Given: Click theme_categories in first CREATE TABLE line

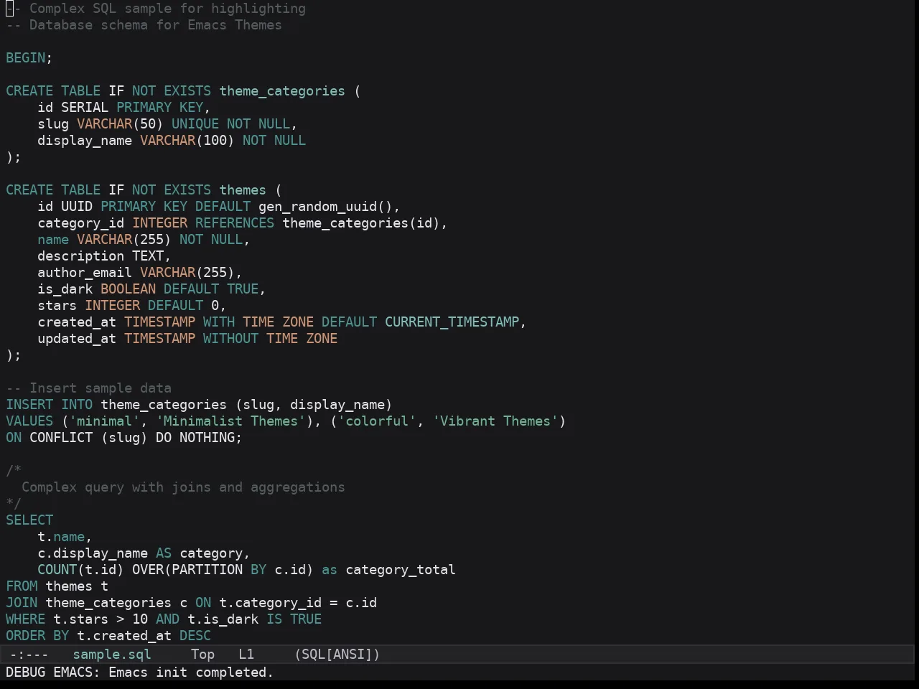Looking at the screenshot, I should [x=282, y=91].
